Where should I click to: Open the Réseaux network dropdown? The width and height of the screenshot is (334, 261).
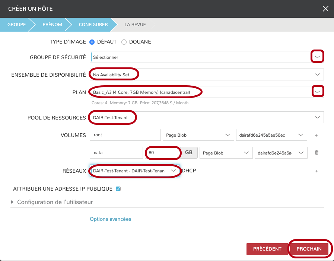coord(173,171)
